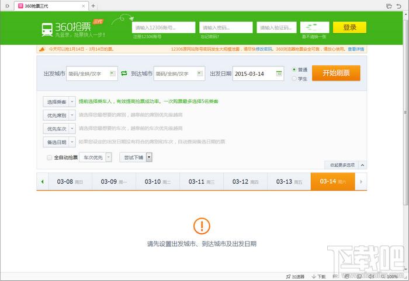Click 收起更多选项 to collapse options
The width and height of the screenshot is (409, 281).
point(342,165)
